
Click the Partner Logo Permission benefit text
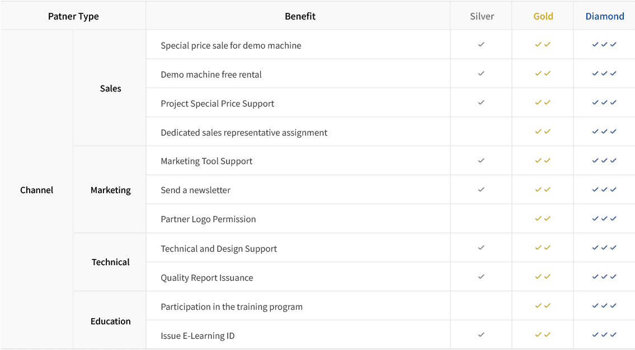[208, 219]
